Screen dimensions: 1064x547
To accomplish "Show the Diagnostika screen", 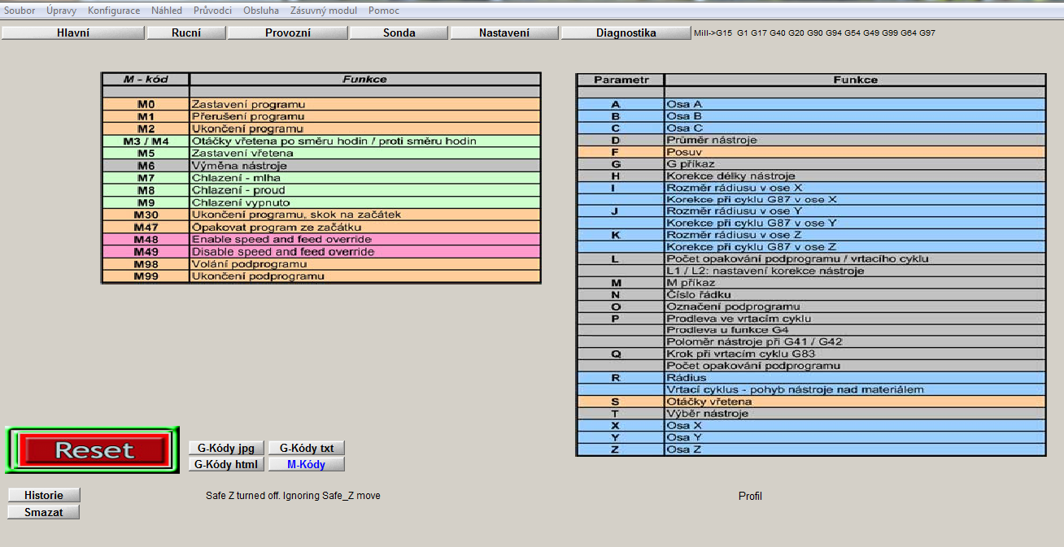I will tap(626, 33).
